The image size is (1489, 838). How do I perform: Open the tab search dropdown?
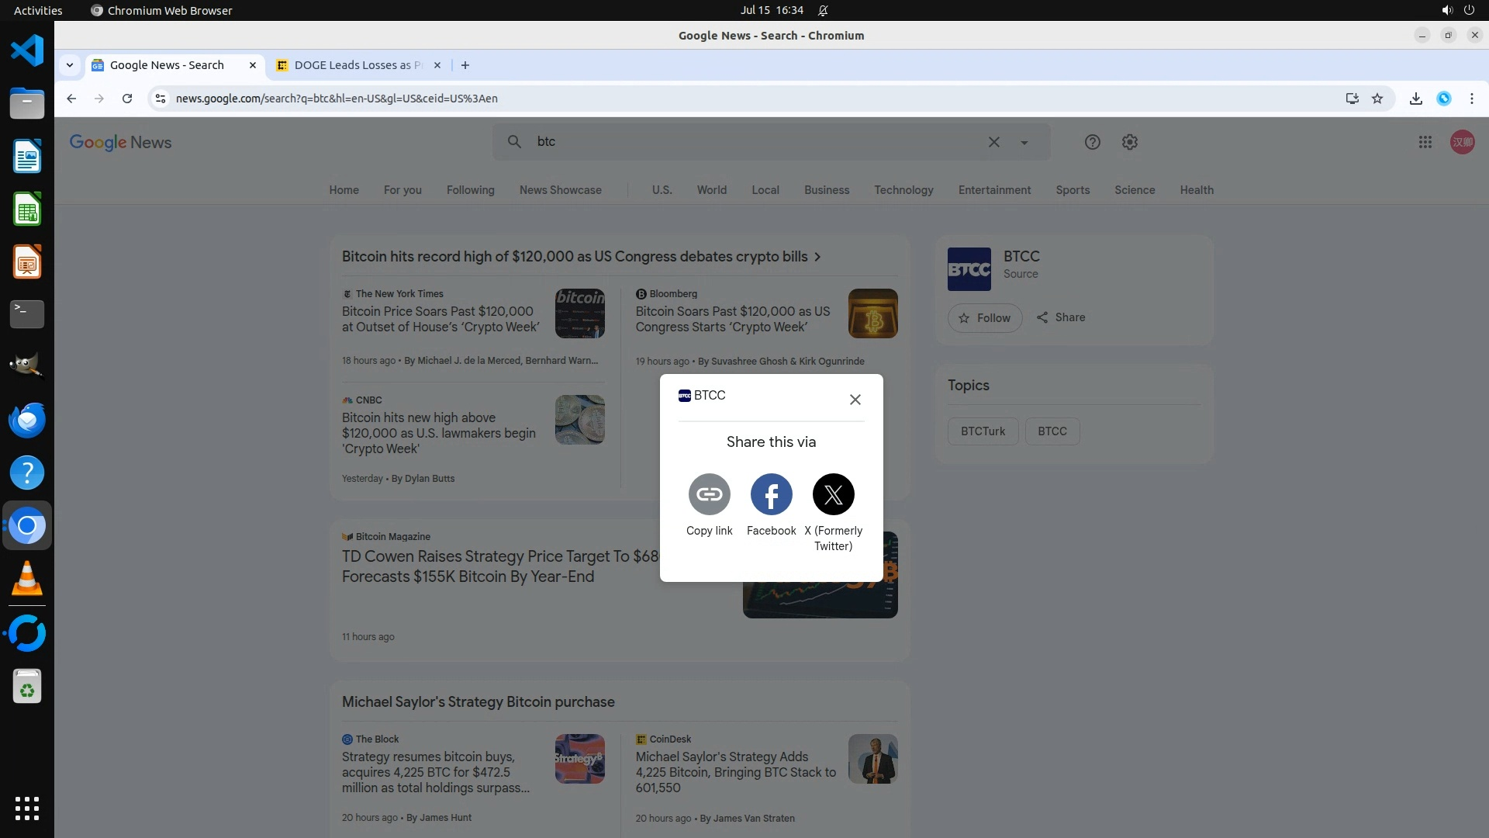click(x=70, y=65)
